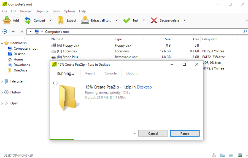This screenshot has width=248, height=158.
Task: Open the Convert dropdown arrow
Action: (x=51, y=20)
